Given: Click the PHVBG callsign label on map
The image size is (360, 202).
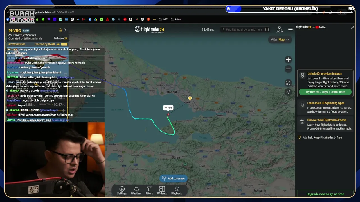Looking at the screenshot, I should [168, 108].
